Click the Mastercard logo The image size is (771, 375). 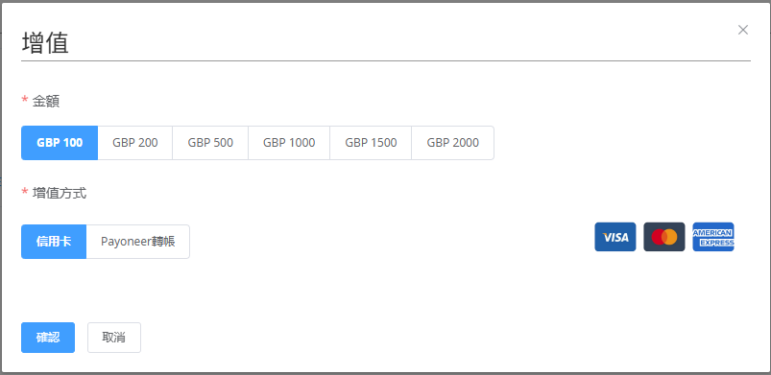664,237
